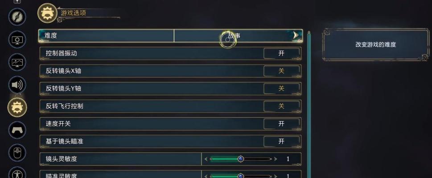Toggle 反转镜头Y轴 switch
This screenshot has height=178, width=432.
(281, 89)
